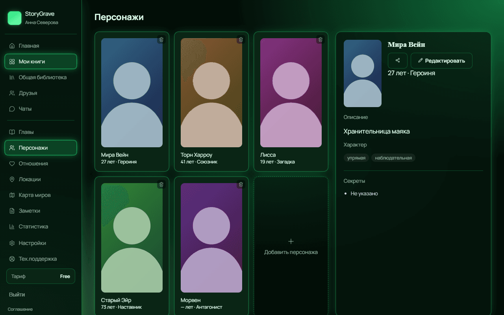This screenshot has width=504, height=315.
Task: Open the Отношения section
Action: (x=41, y=163)
